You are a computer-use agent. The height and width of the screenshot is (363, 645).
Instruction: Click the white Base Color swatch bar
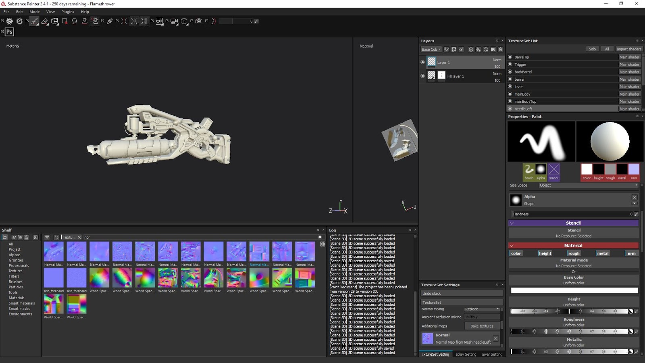point(574,290)
